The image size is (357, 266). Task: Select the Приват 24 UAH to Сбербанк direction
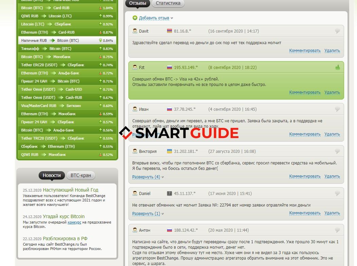pos(67,122)
